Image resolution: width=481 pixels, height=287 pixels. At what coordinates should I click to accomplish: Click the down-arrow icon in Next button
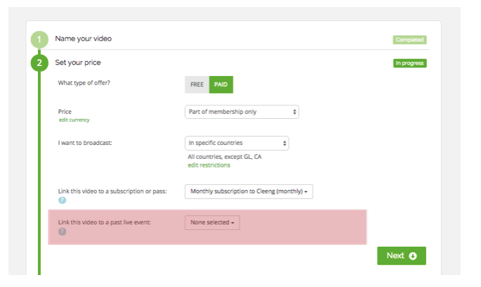pyautogui.click(x=413, y=256)
